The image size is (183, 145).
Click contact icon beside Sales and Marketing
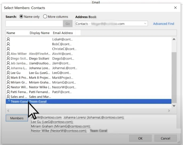coord(8,97)
